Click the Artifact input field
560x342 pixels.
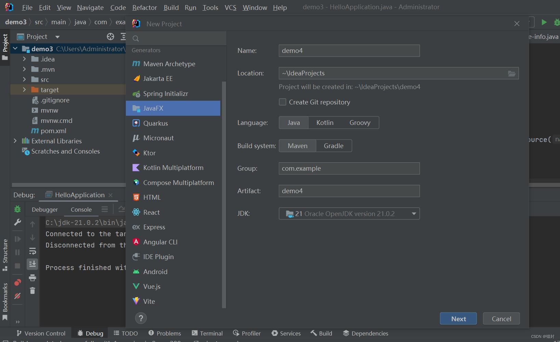click(x=349, y=191)
